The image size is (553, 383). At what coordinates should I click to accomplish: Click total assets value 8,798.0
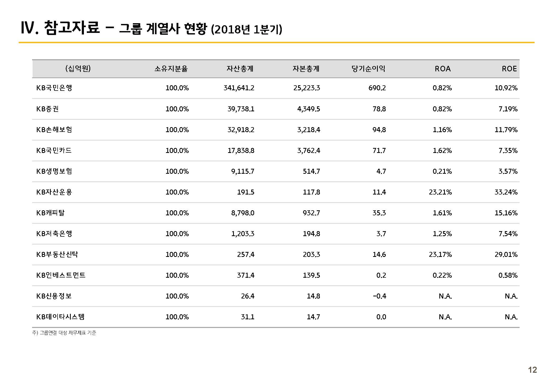tap(243, 213)
